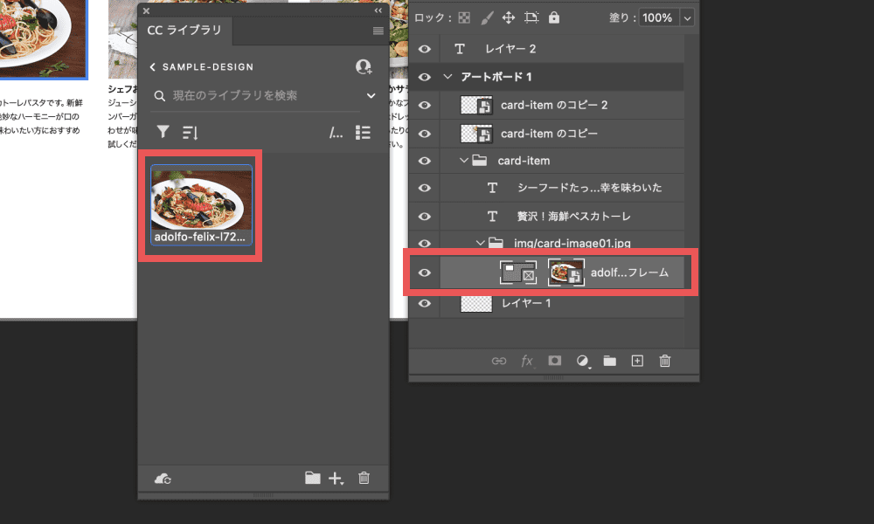The height and width of the screenshot is (524, 874).
Task: Open the CC Libraries panel flyout menu
Action: (x=378, y=31)
